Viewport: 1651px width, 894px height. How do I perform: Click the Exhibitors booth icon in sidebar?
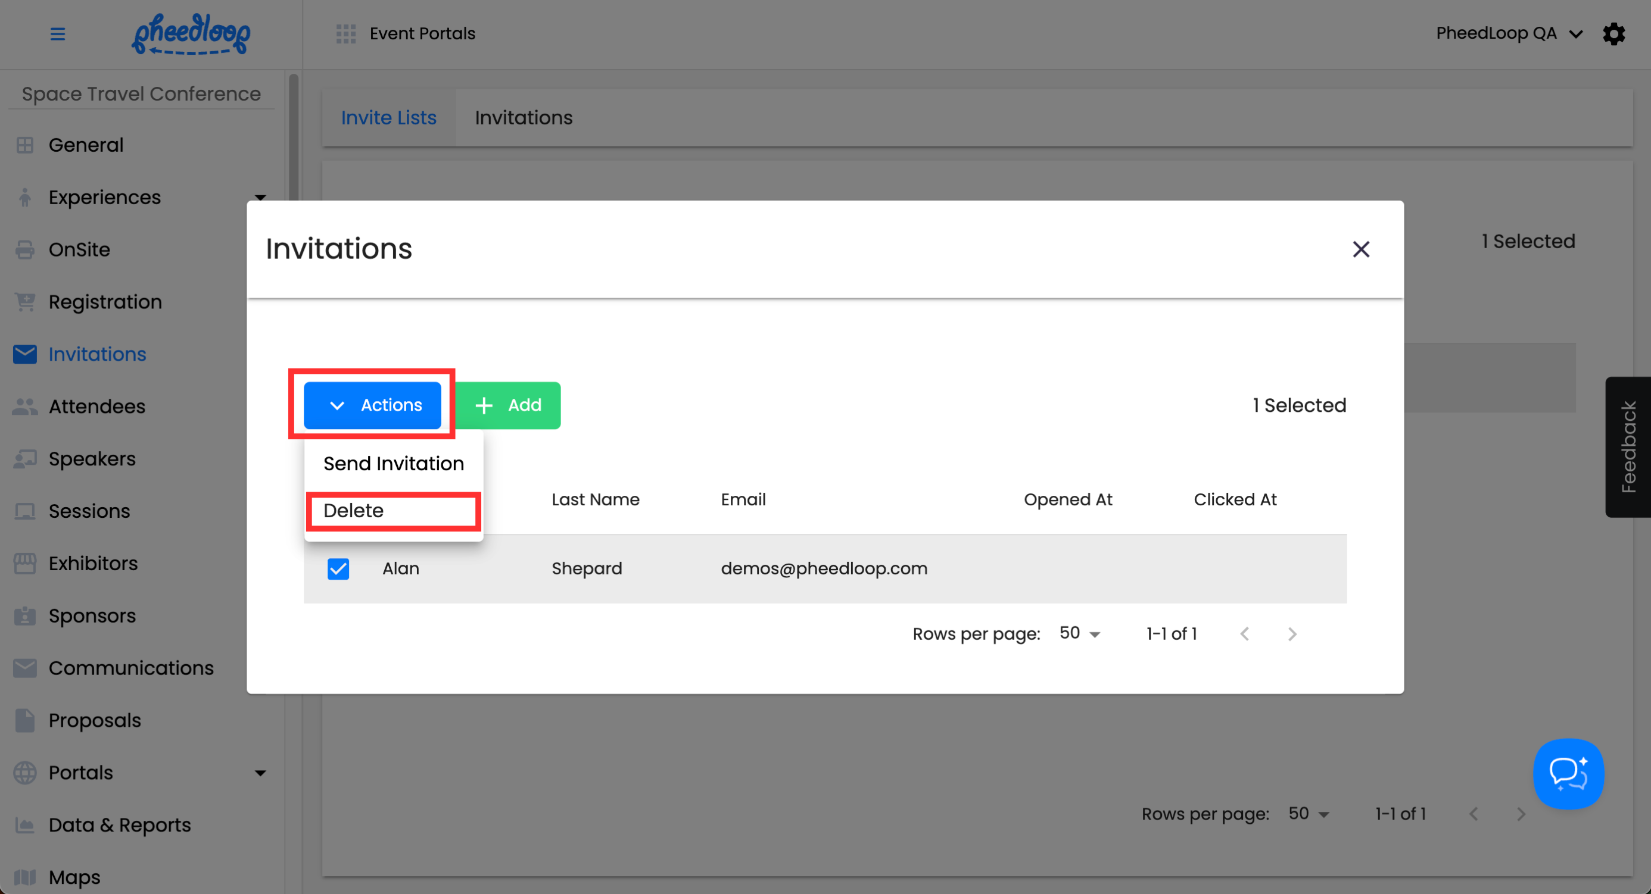(x=25, y=564)
